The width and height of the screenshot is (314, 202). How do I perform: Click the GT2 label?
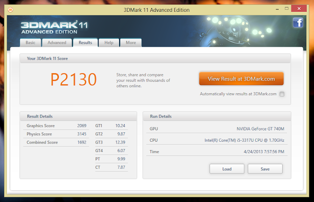click(x=99, y=134)
